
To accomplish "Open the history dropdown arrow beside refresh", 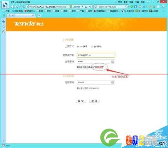I will [24, 7].
